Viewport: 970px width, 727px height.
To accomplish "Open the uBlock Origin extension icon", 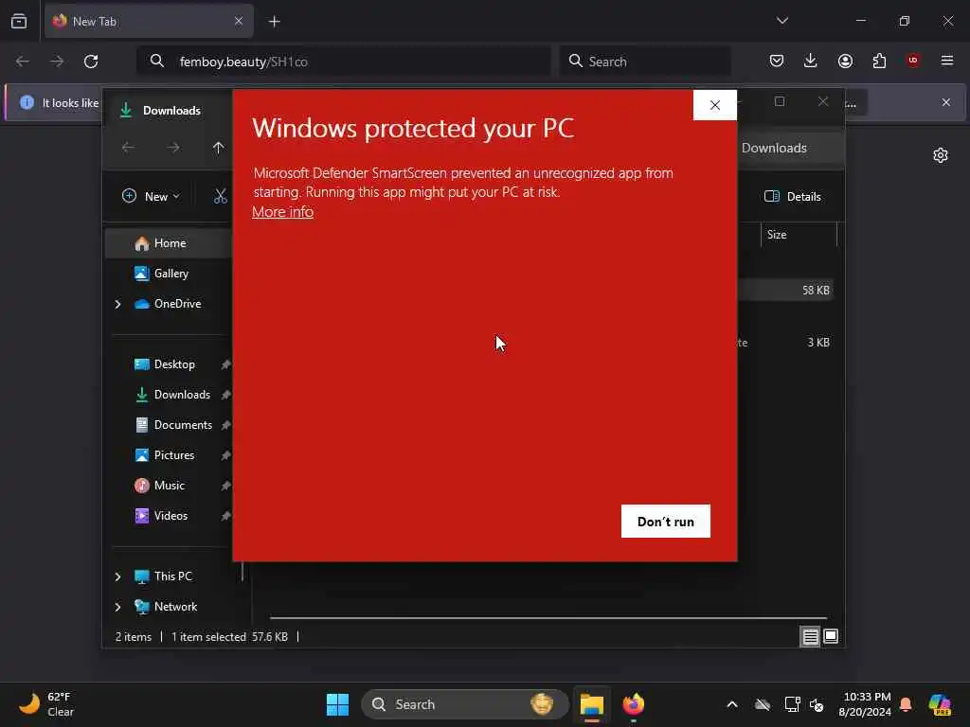I will (x=913, y=61).
